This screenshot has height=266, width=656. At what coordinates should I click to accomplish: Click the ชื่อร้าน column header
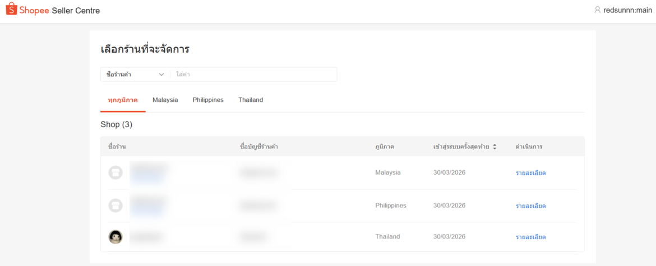[x=117, y=147]
